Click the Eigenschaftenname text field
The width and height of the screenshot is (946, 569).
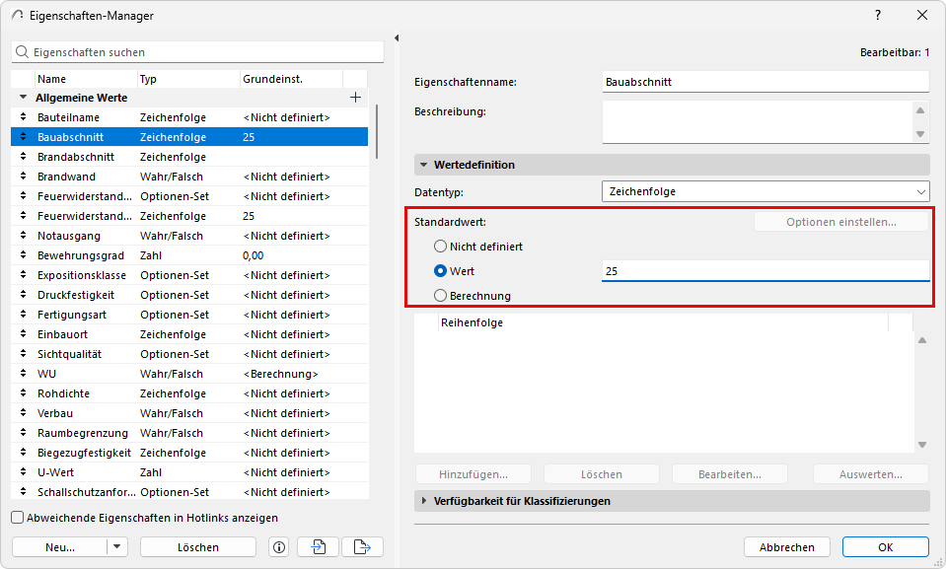[x=765, y=82]
